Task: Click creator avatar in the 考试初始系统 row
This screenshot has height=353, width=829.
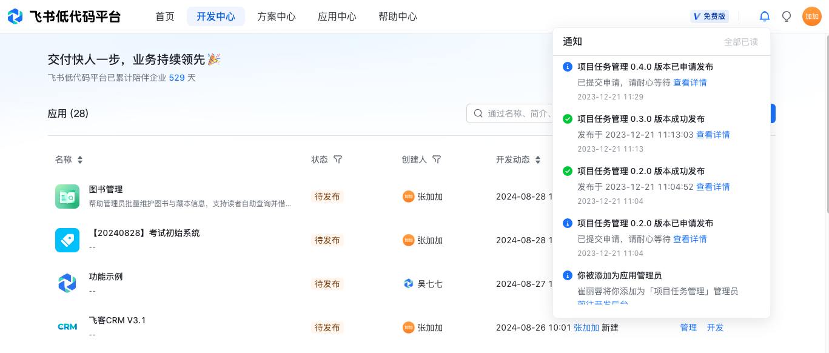Action: click(409, 240)
